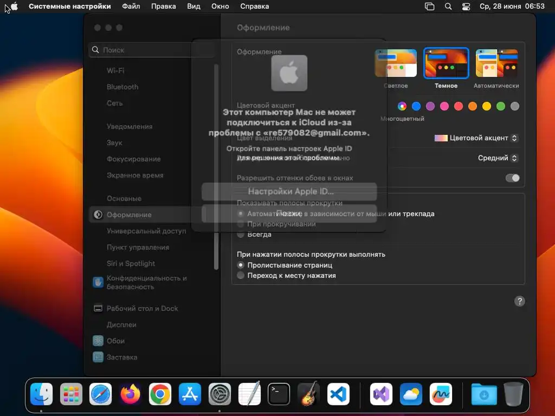Open Freeform from the Dock
This screenshot has width=555, height=416.
[441, 394]
